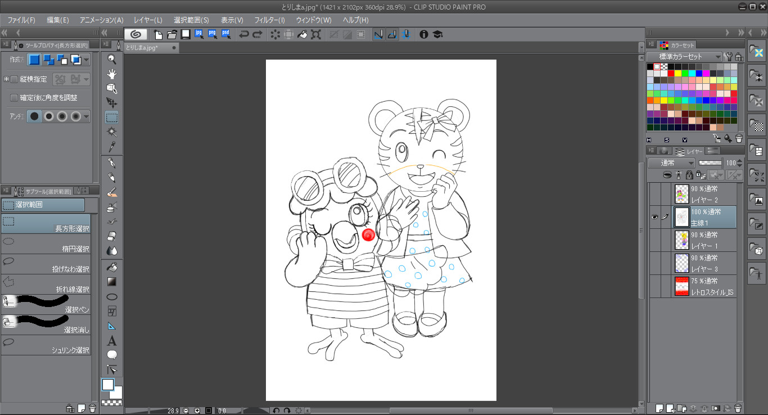Choose the 投げなわ選択 sub tool
The height and width of the screenshot is (415, 768).
click(x=46, y=265)
